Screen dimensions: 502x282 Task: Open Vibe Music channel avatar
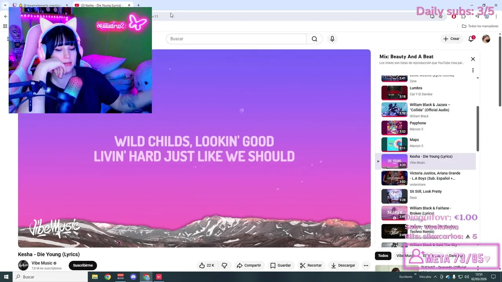point(23,265)
